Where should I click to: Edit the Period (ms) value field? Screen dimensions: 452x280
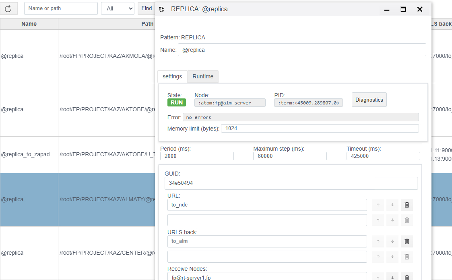pos(197,156)
